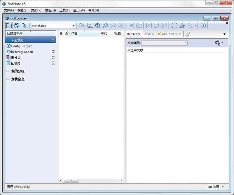Screen dimensions: 234x195
Task: Sort by 作者 column header
Action: [x=84, y=33]
